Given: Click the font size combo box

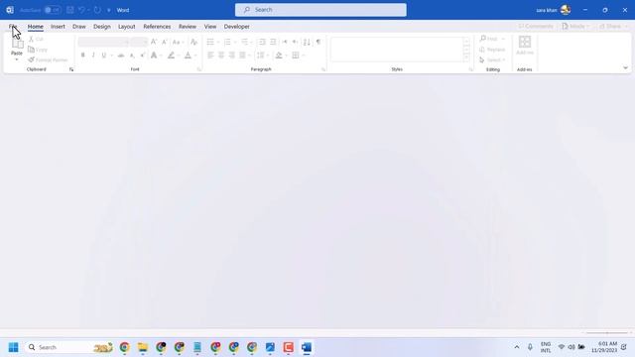Looking at the screenshot, I should click(x=139, y=42).
